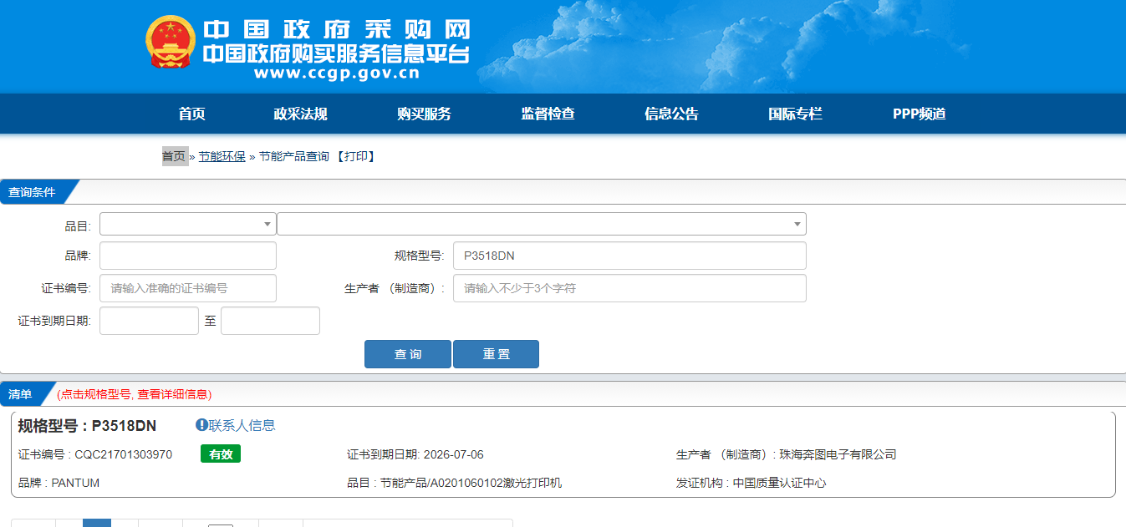Switch to the PPP频道 page
Screen dimensions: 1126x527
pos(919,114)
